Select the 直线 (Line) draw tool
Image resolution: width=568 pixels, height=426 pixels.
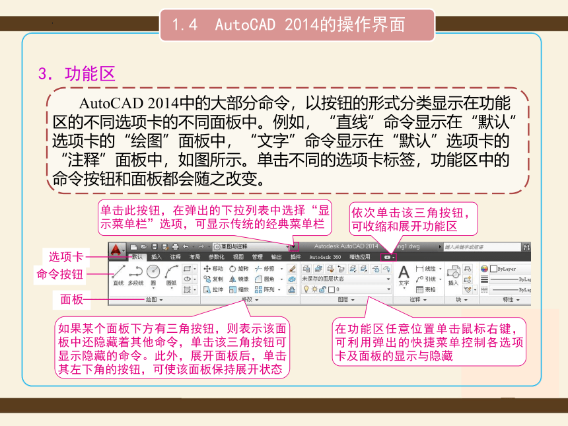[x=118, y=275]
